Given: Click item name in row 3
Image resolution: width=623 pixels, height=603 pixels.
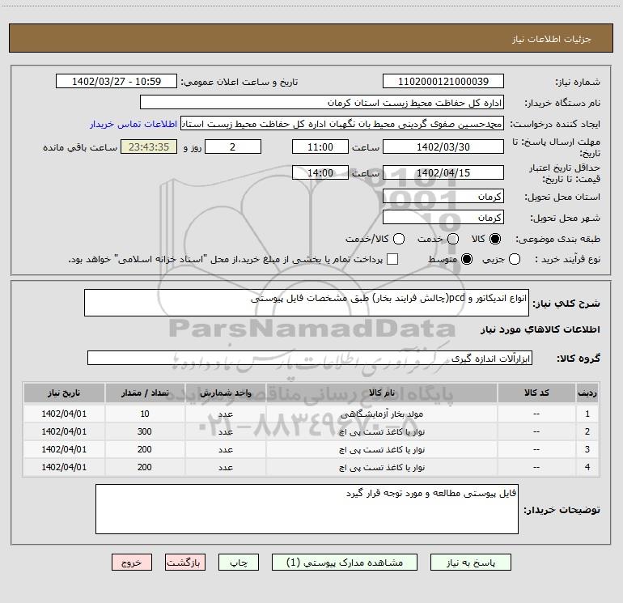Looking at the screenshot, I should (381, 449).
